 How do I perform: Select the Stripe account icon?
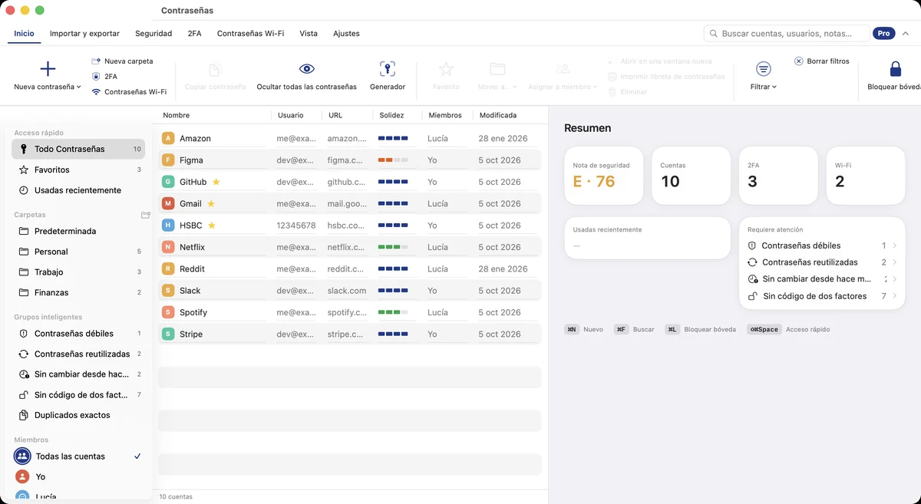point(168,334)
